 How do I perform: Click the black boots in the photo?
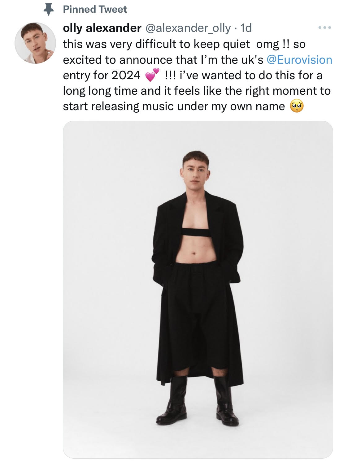(x=198, y=402)
